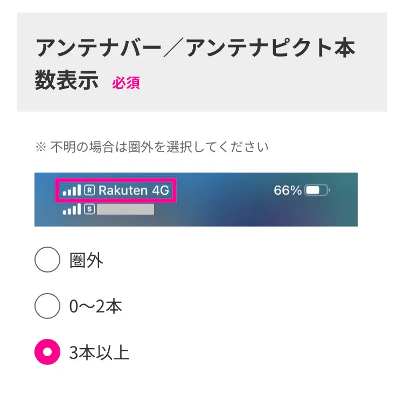Click the pink 必須 required label
This screenshot has height=395, width=404.
click(x=126, y=83)
